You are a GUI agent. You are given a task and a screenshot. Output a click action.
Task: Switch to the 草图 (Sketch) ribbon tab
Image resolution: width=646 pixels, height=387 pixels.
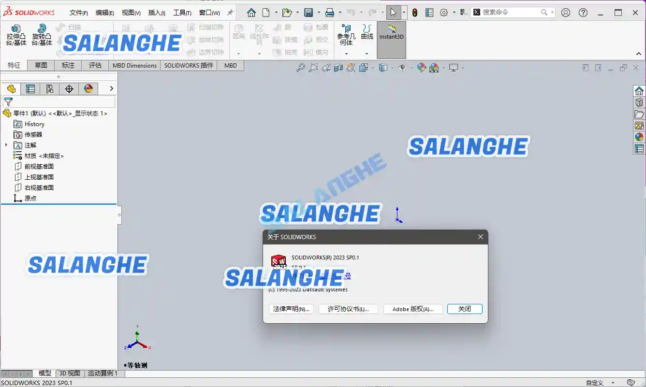coord(41,65)
